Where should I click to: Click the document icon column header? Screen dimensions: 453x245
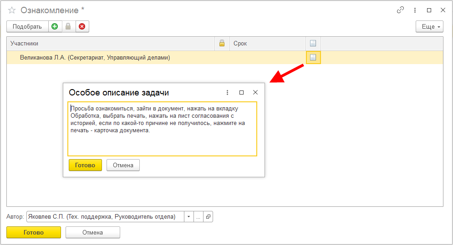coord(313,43)
